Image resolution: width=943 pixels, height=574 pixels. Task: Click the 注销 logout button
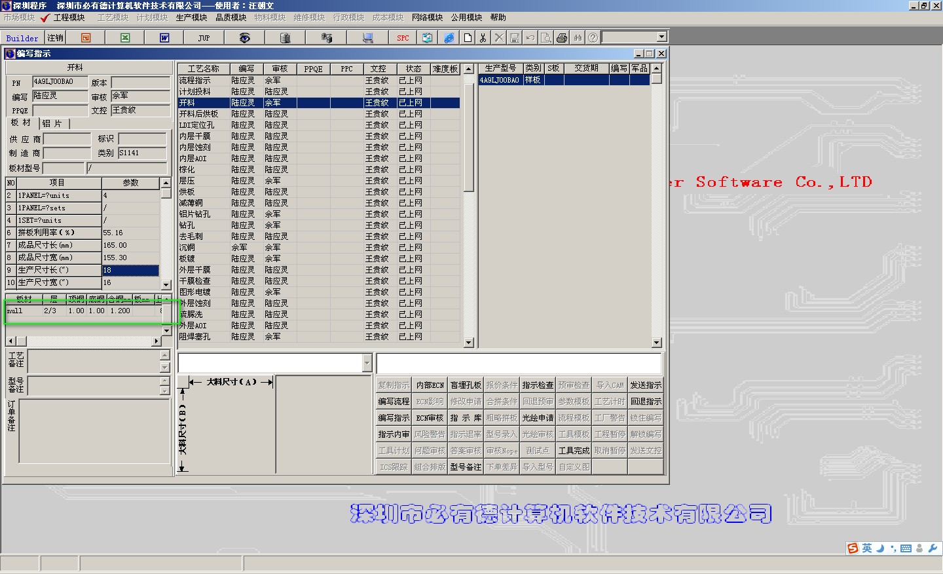click(56, 38)
